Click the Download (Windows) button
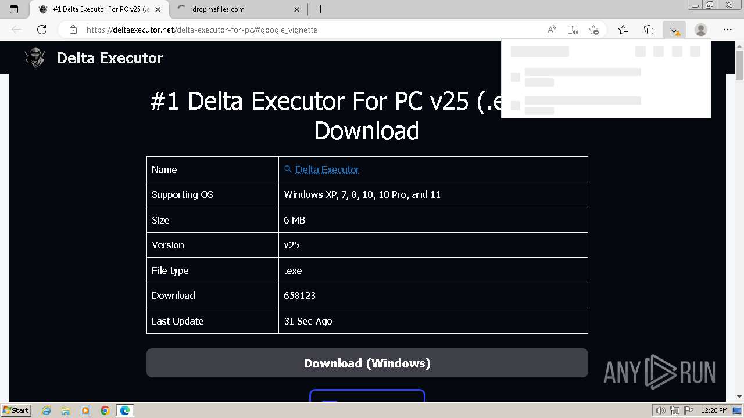 coord(367,363)
